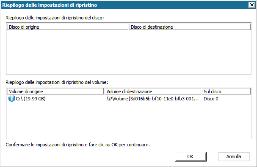This screenshot has height=167, width=257.
Task: Sort by Disco di destinazione column
Action: click(x=190, y=27)
